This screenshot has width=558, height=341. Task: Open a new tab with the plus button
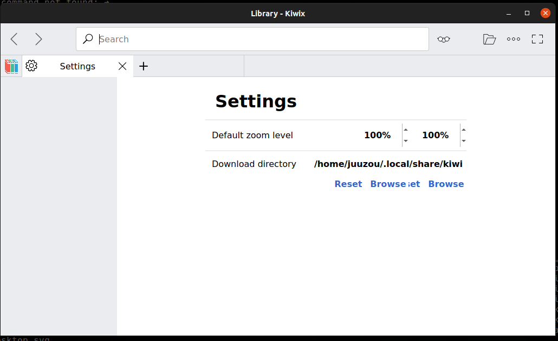[143, 66]
